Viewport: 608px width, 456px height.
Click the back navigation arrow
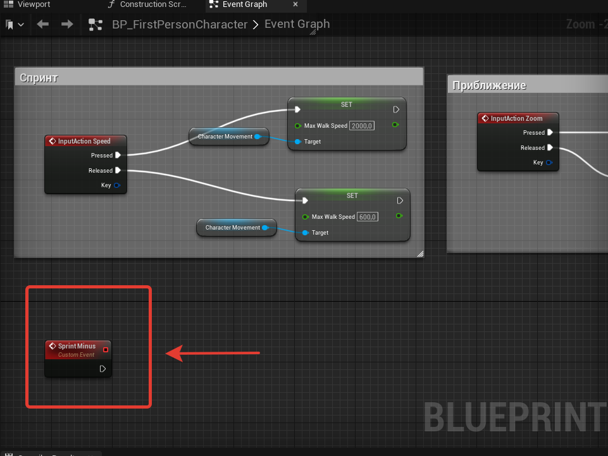43,25
